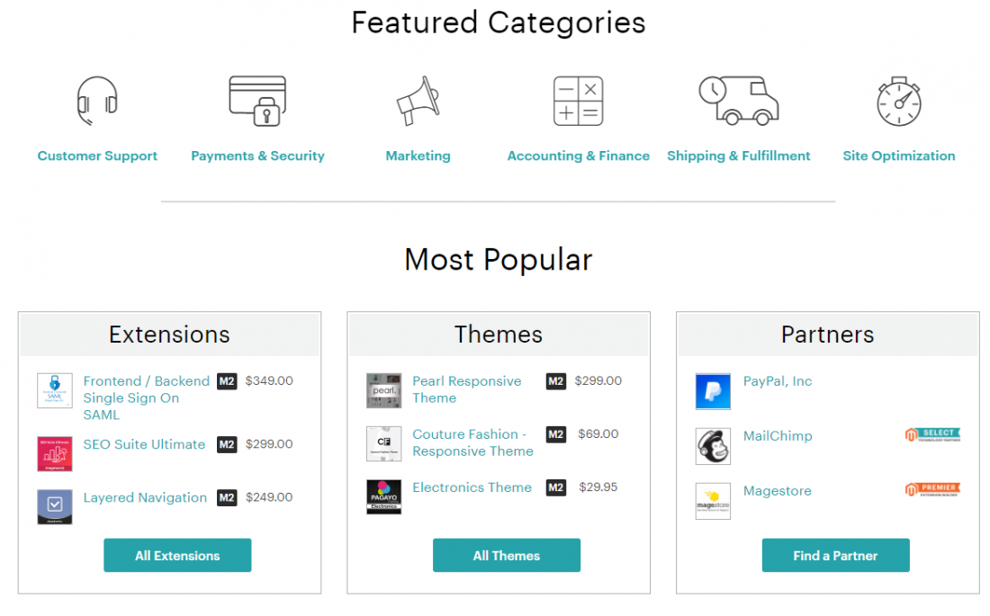Open the All Themes button
The height and width of the screenshot is (616, 990).
pos(507,556)
